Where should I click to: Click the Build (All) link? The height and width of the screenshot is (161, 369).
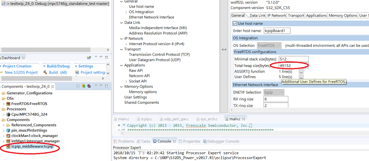(58, 72)
